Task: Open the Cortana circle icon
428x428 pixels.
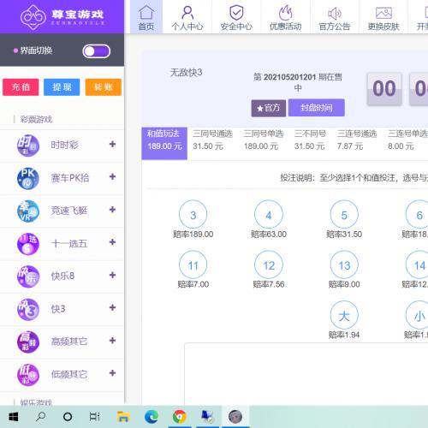Action: [x=68, y=417]
